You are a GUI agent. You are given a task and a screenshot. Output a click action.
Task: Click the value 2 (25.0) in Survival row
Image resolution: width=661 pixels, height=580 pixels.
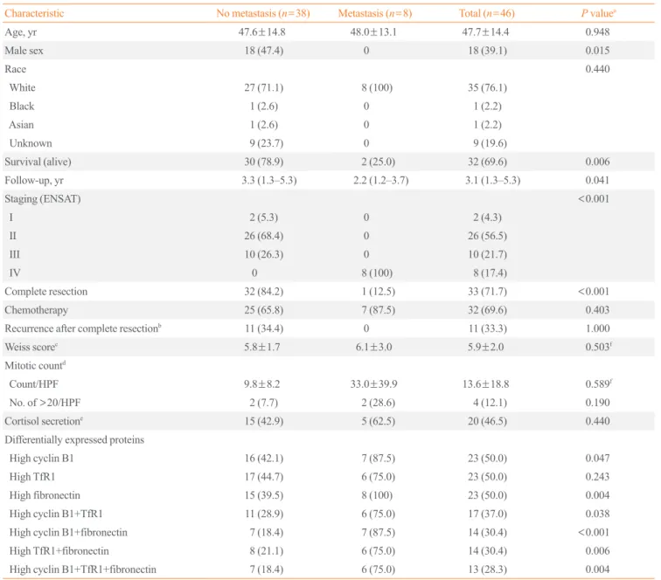click(378, 162)
